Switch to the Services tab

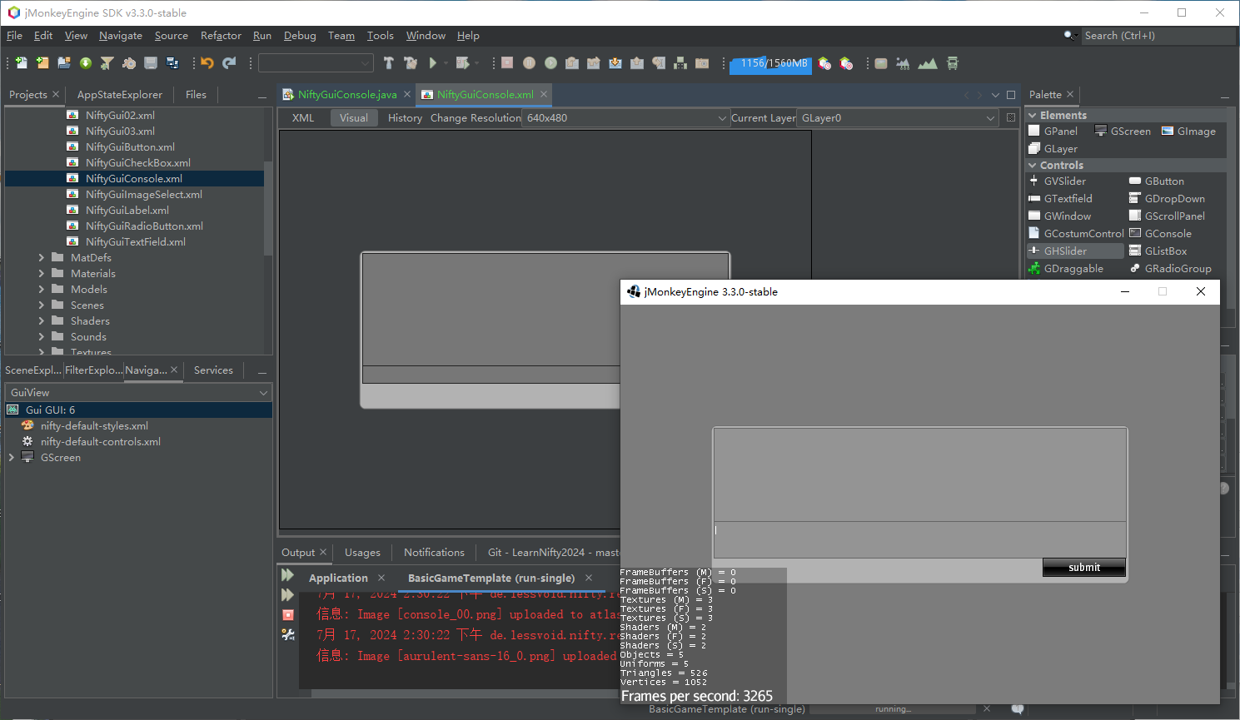pos(213,370)
